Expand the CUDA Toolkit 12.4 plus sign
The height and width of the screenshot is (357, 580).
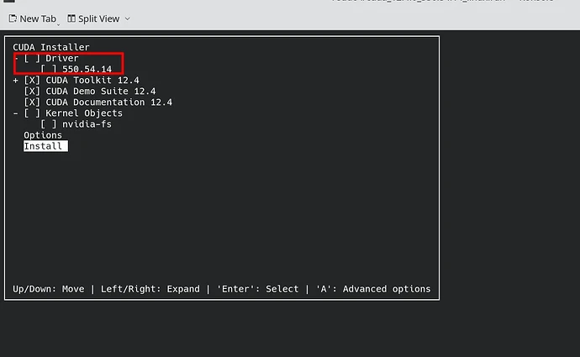click(x=16, y=81)
